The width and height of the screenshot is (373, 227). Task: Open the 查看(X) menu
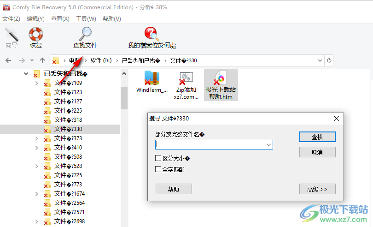pos(60,18)
